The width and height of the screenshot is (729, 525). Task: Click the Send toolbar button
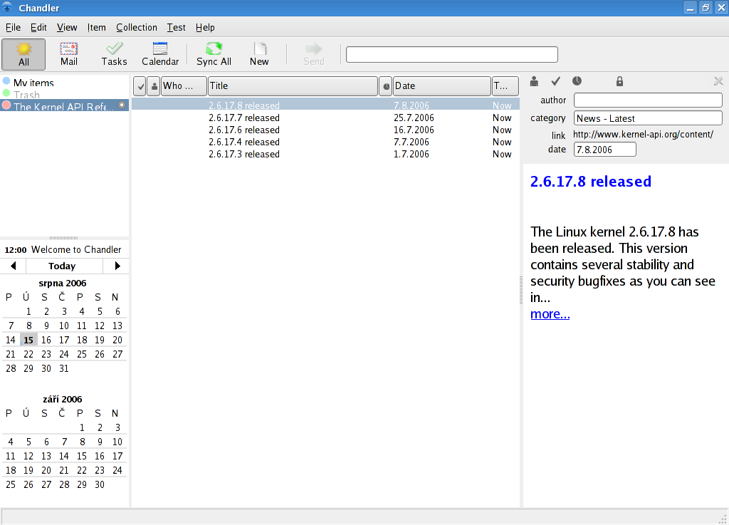point(314,54)
